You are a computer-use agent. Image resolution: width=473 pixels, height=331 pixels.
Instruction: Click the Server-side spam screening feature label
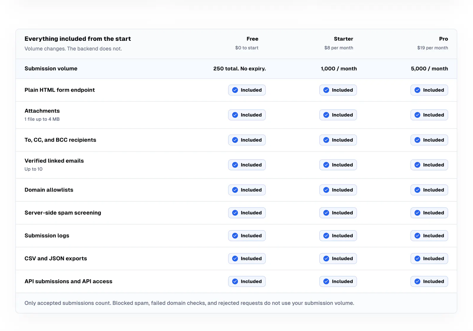[x=63, y=213]
